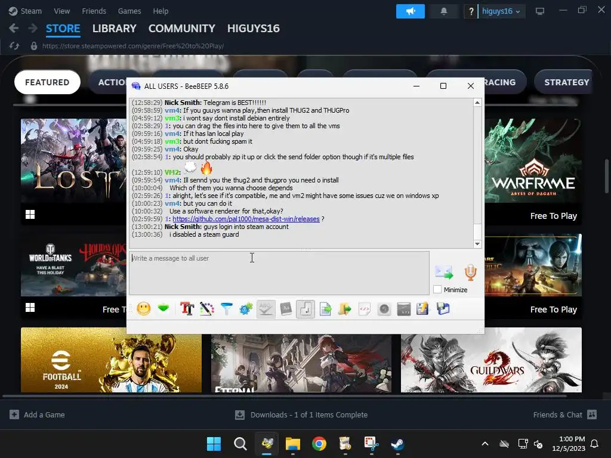Click the dark window screenshot icon in BeeBEEP

coord(404,309)
